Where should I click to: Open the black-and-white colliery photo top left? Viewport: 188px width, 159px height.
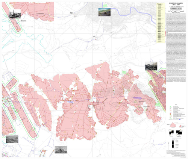click(x=15, y=14)
